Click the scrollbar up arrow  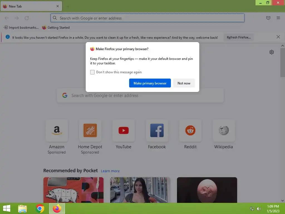coord(282,46)
